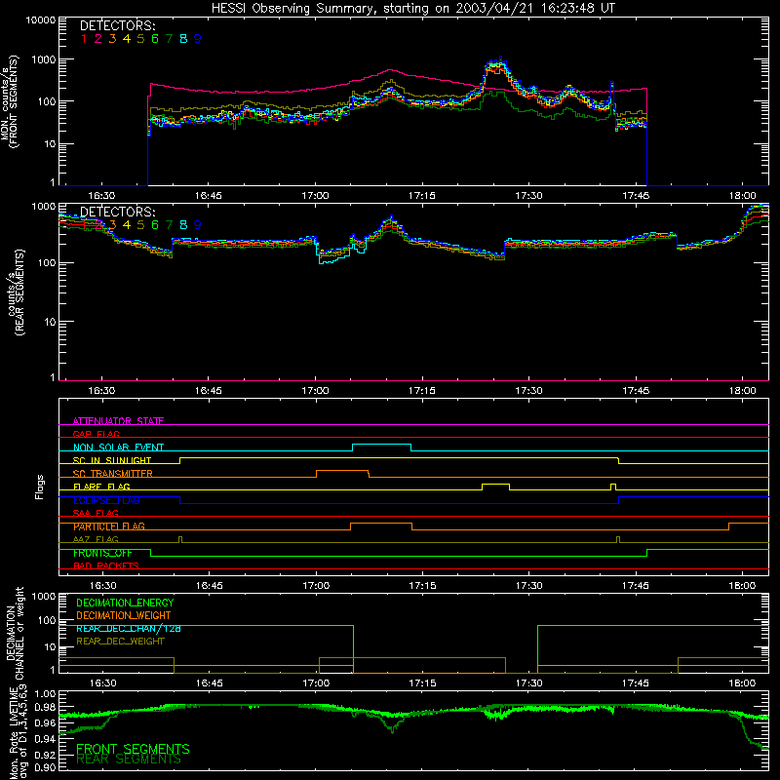780x780 pixels.
Task: Click the 17:30 tick in front plot
Action: tap(528, 196)
